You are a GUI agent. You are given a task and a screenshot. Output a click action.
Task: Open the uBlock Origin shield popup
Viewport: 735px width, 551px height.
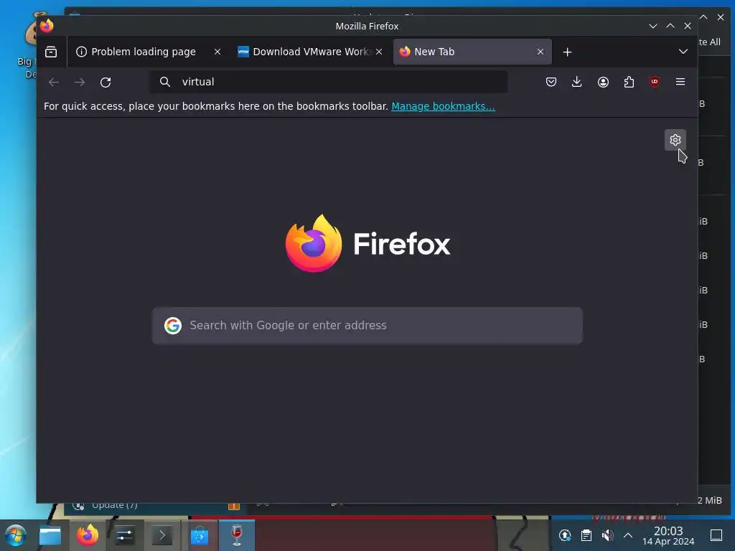point(655,82)
